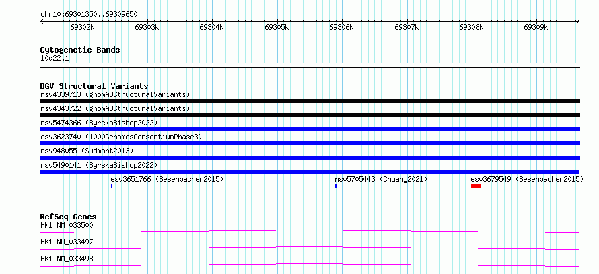The height and width of the screenshot is (274, 599).
Task: Click small blue marker under esv3651766
Action: [112, 186]
